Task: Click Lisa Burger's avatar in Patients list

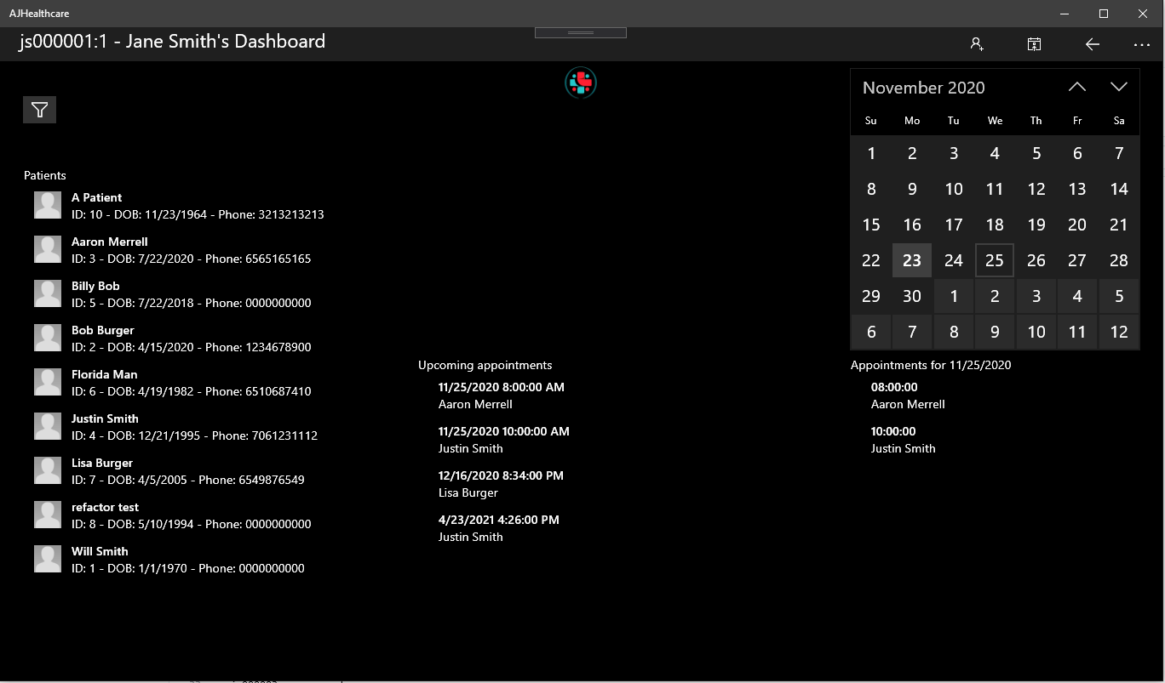Action: click(x=48, y=470)
